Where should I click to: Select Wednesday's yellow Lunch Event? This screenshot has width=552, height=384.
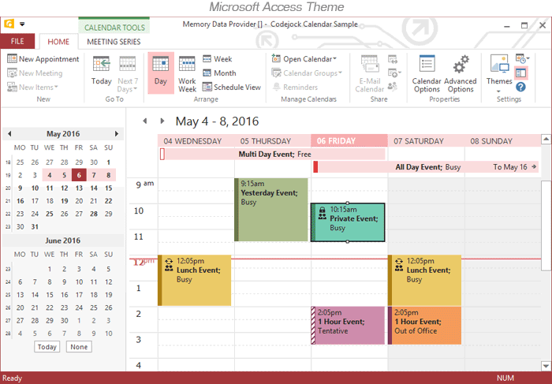(x=195, y=280)
